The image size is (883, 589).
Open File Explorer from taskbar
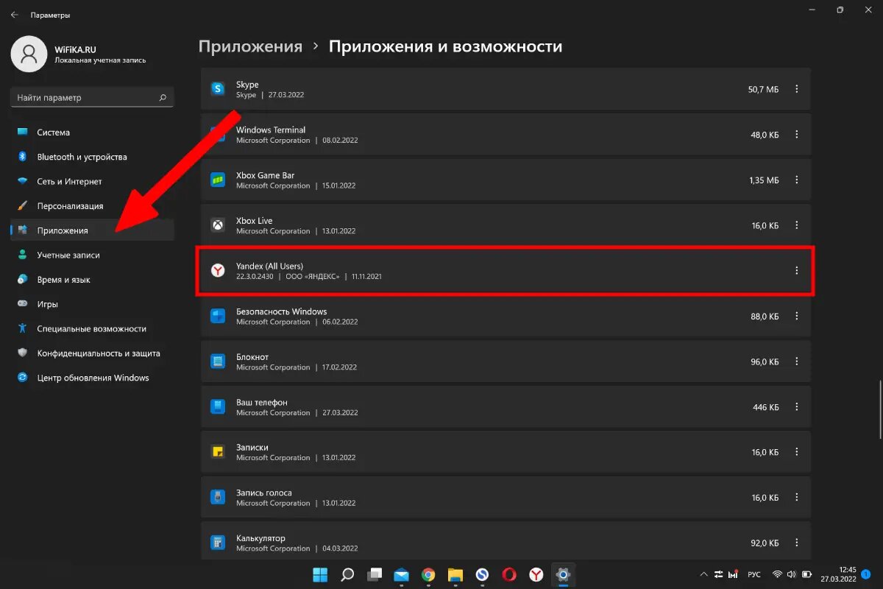click(455, 574)
